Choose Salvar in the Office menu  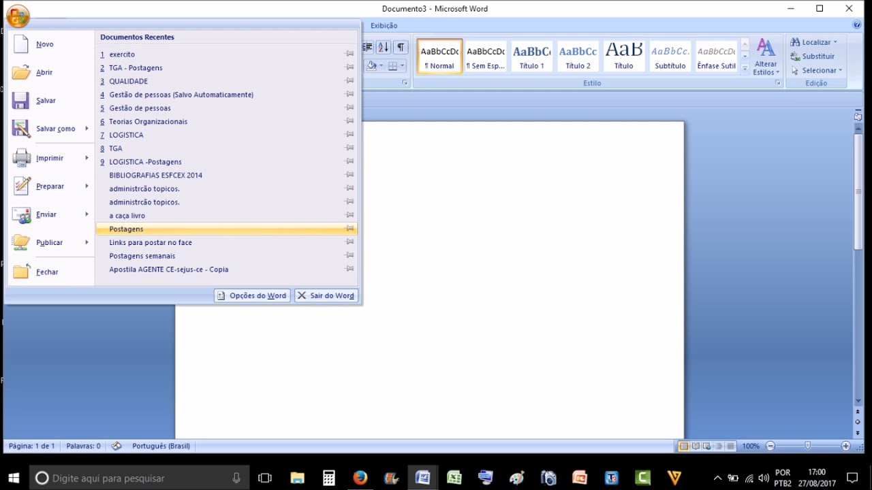(x=50, y=101)
